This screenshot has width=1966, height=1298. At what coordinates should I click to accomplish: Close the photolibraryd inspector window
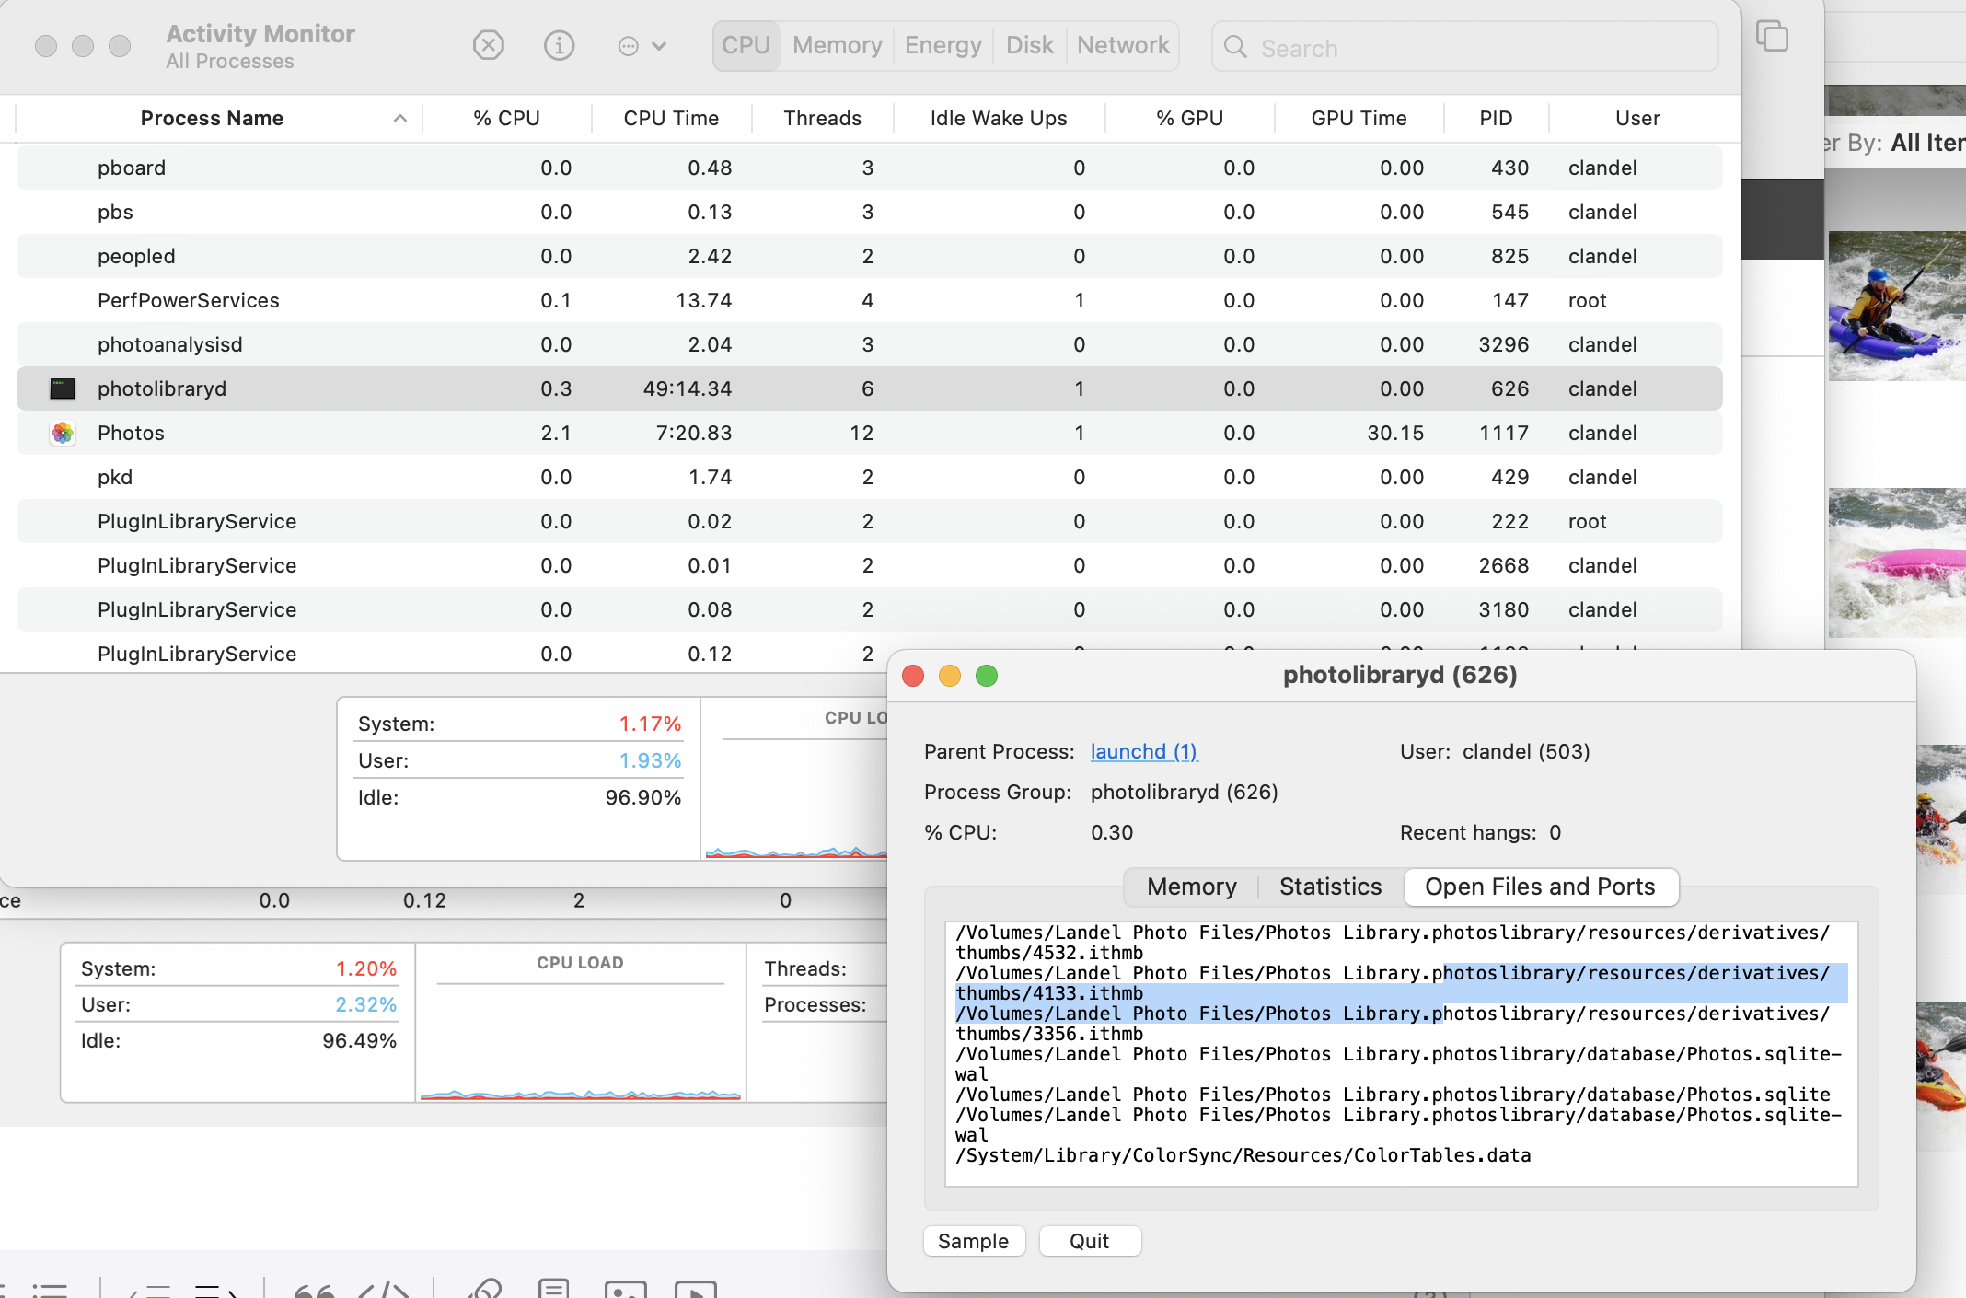pos(913,676)
